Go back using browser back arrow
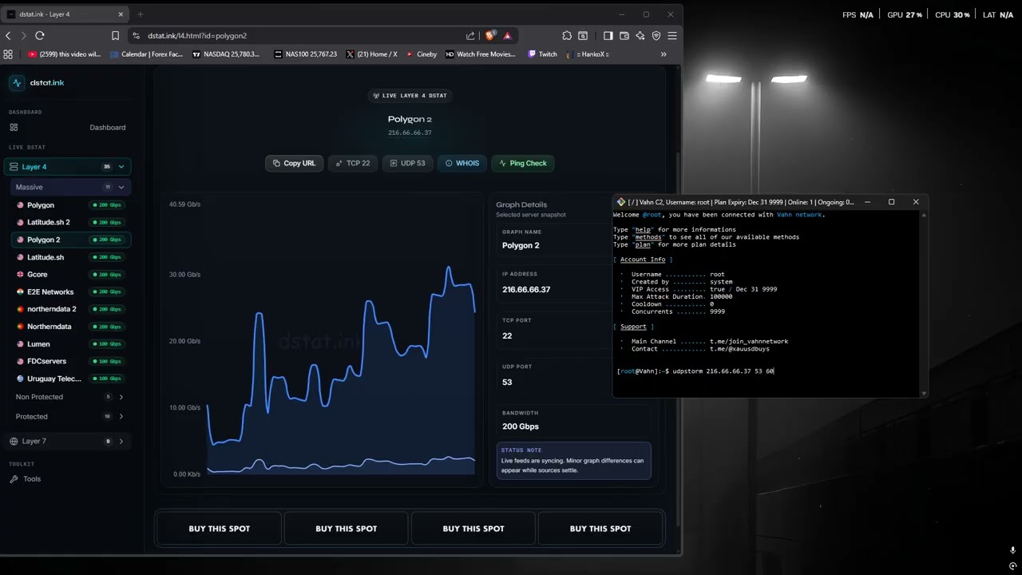Viewport: 1022px width, 575px height. 8,35
